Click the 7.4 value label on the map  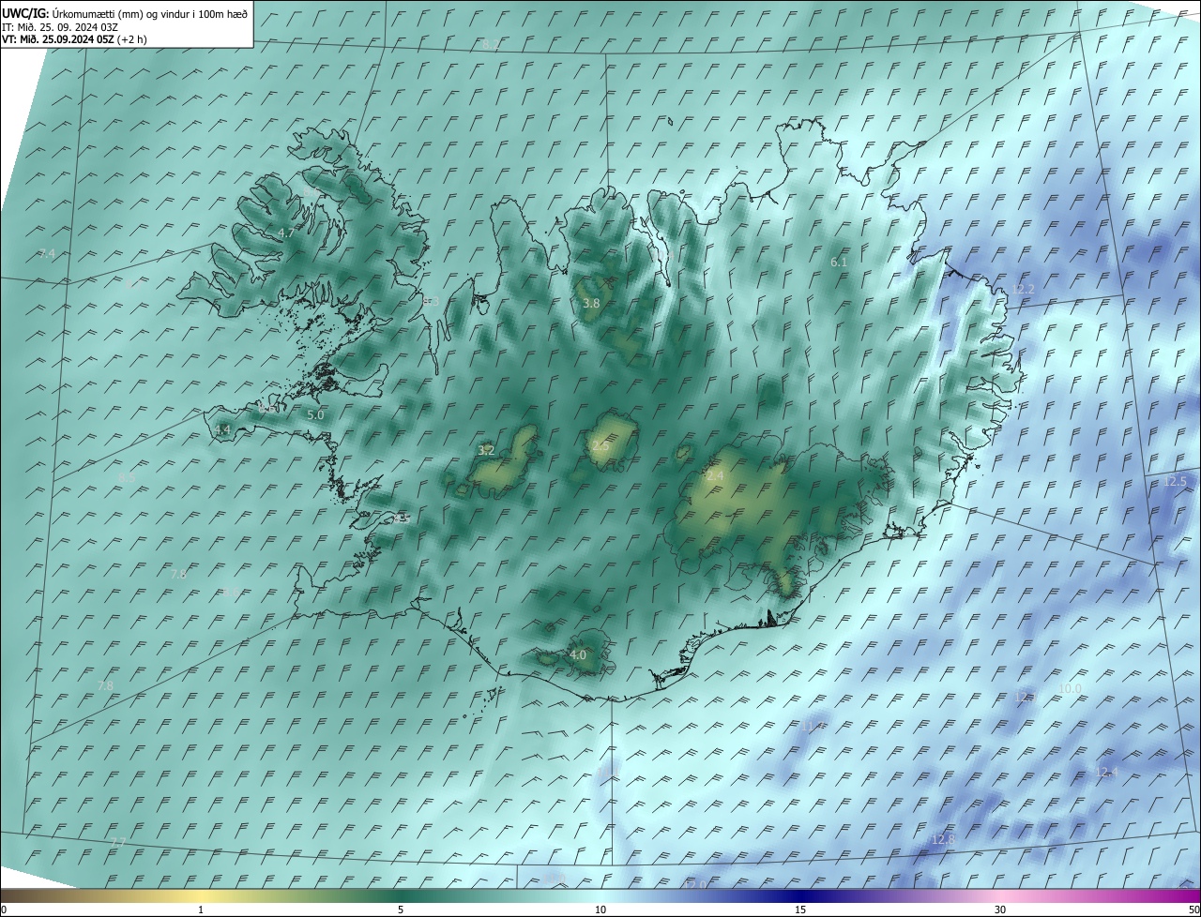pyautogui.click(x=47, y=254)
